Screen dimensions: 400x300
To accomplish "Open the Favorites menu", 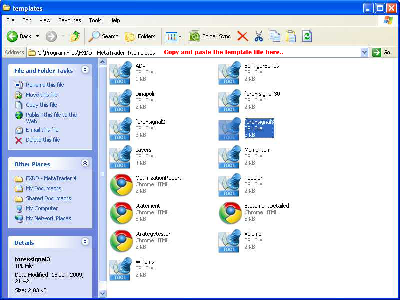I will 69,20.
